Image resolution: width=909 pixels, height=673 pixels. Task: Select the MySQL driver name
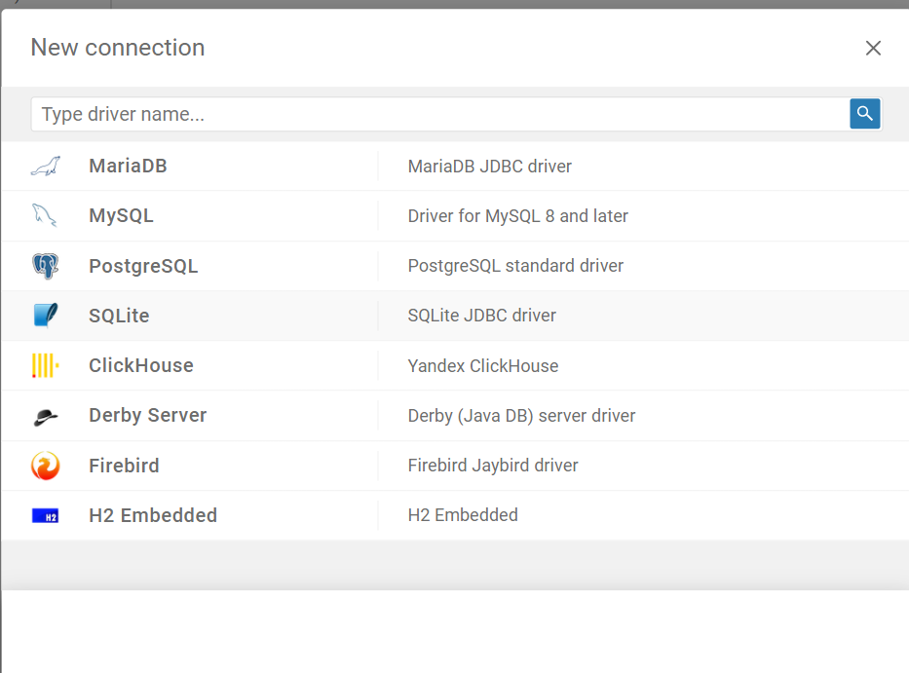click(x=121, y=215)
